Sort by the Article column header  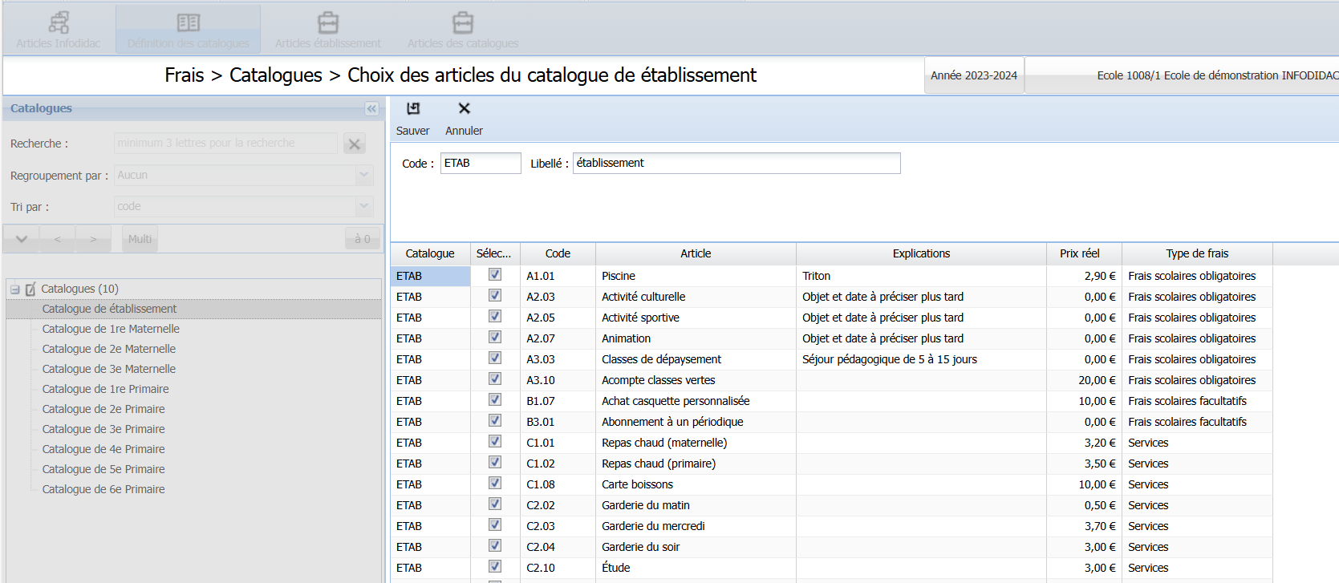(x=696, y=253)
